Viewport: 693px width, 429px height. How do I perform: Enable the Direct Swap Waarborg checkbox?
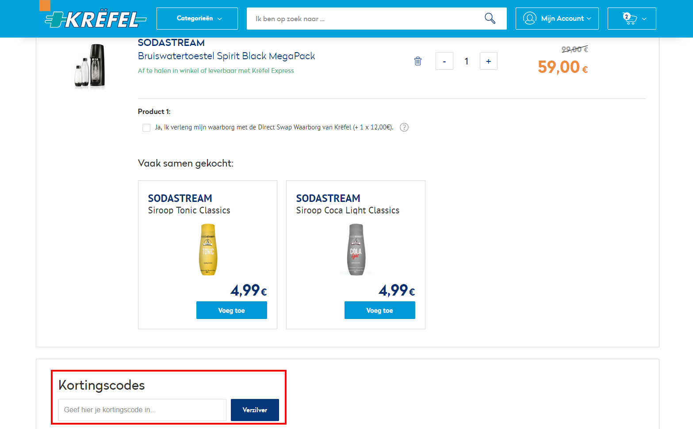(146, 128)
